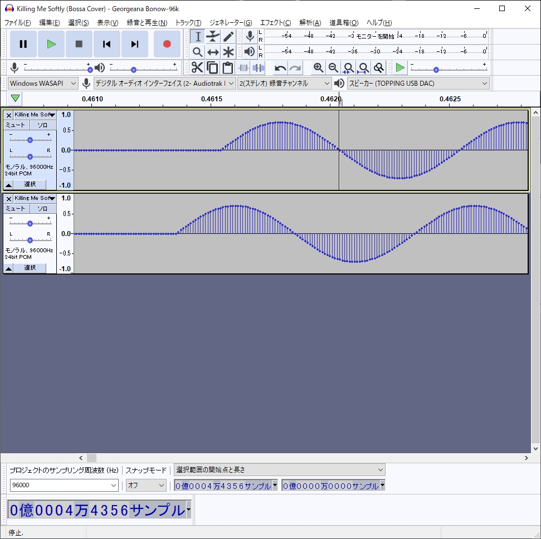Select the Time Shift tool
This screenshot has height=539, width=541.
point(213,52)
